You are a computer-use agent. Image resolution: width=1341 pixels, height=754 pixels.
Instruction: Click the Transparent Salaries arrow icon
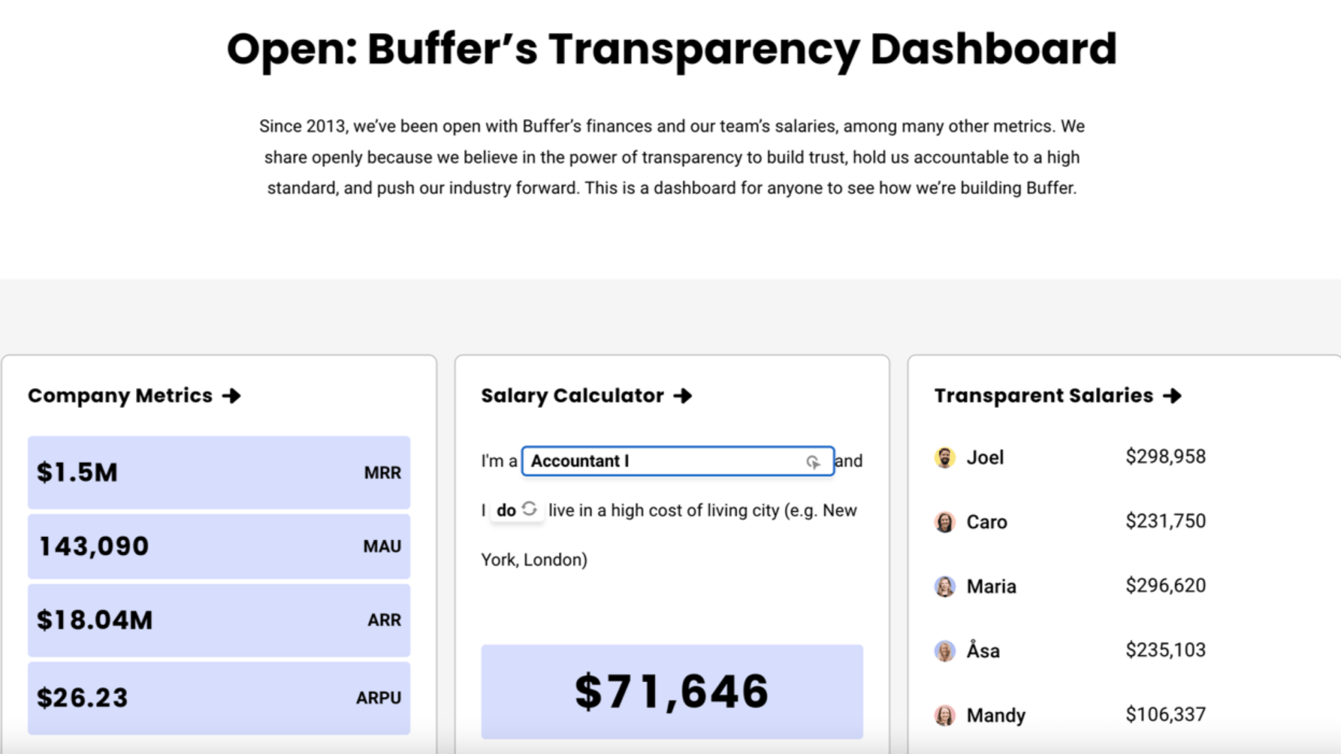click(1172, 396)
